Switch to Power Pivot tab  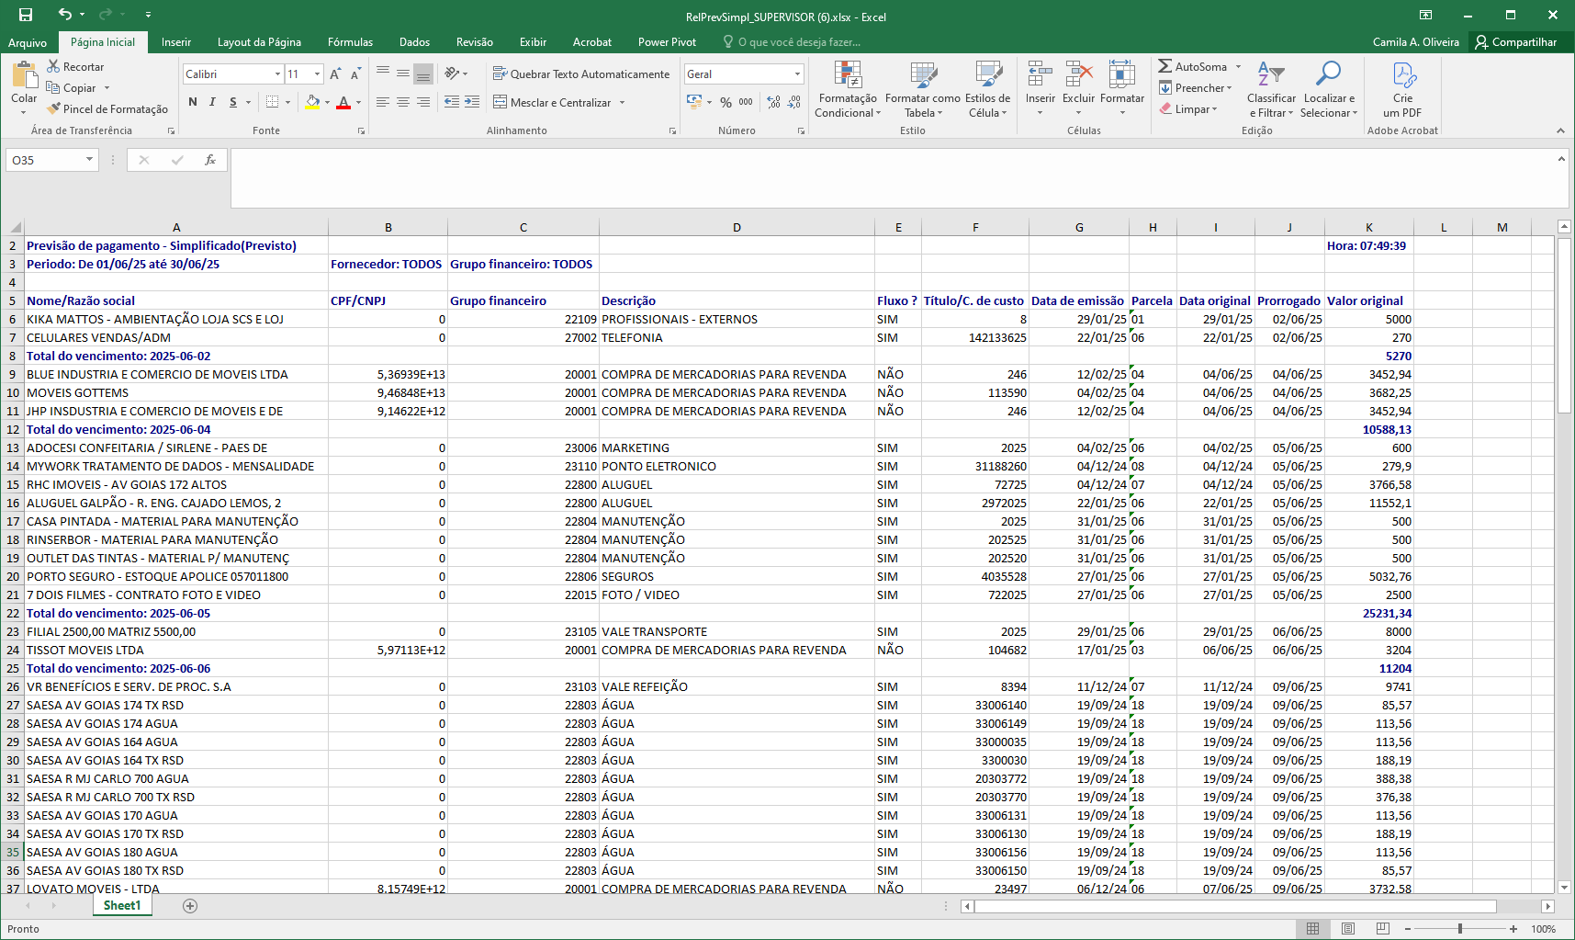[667, 42]
